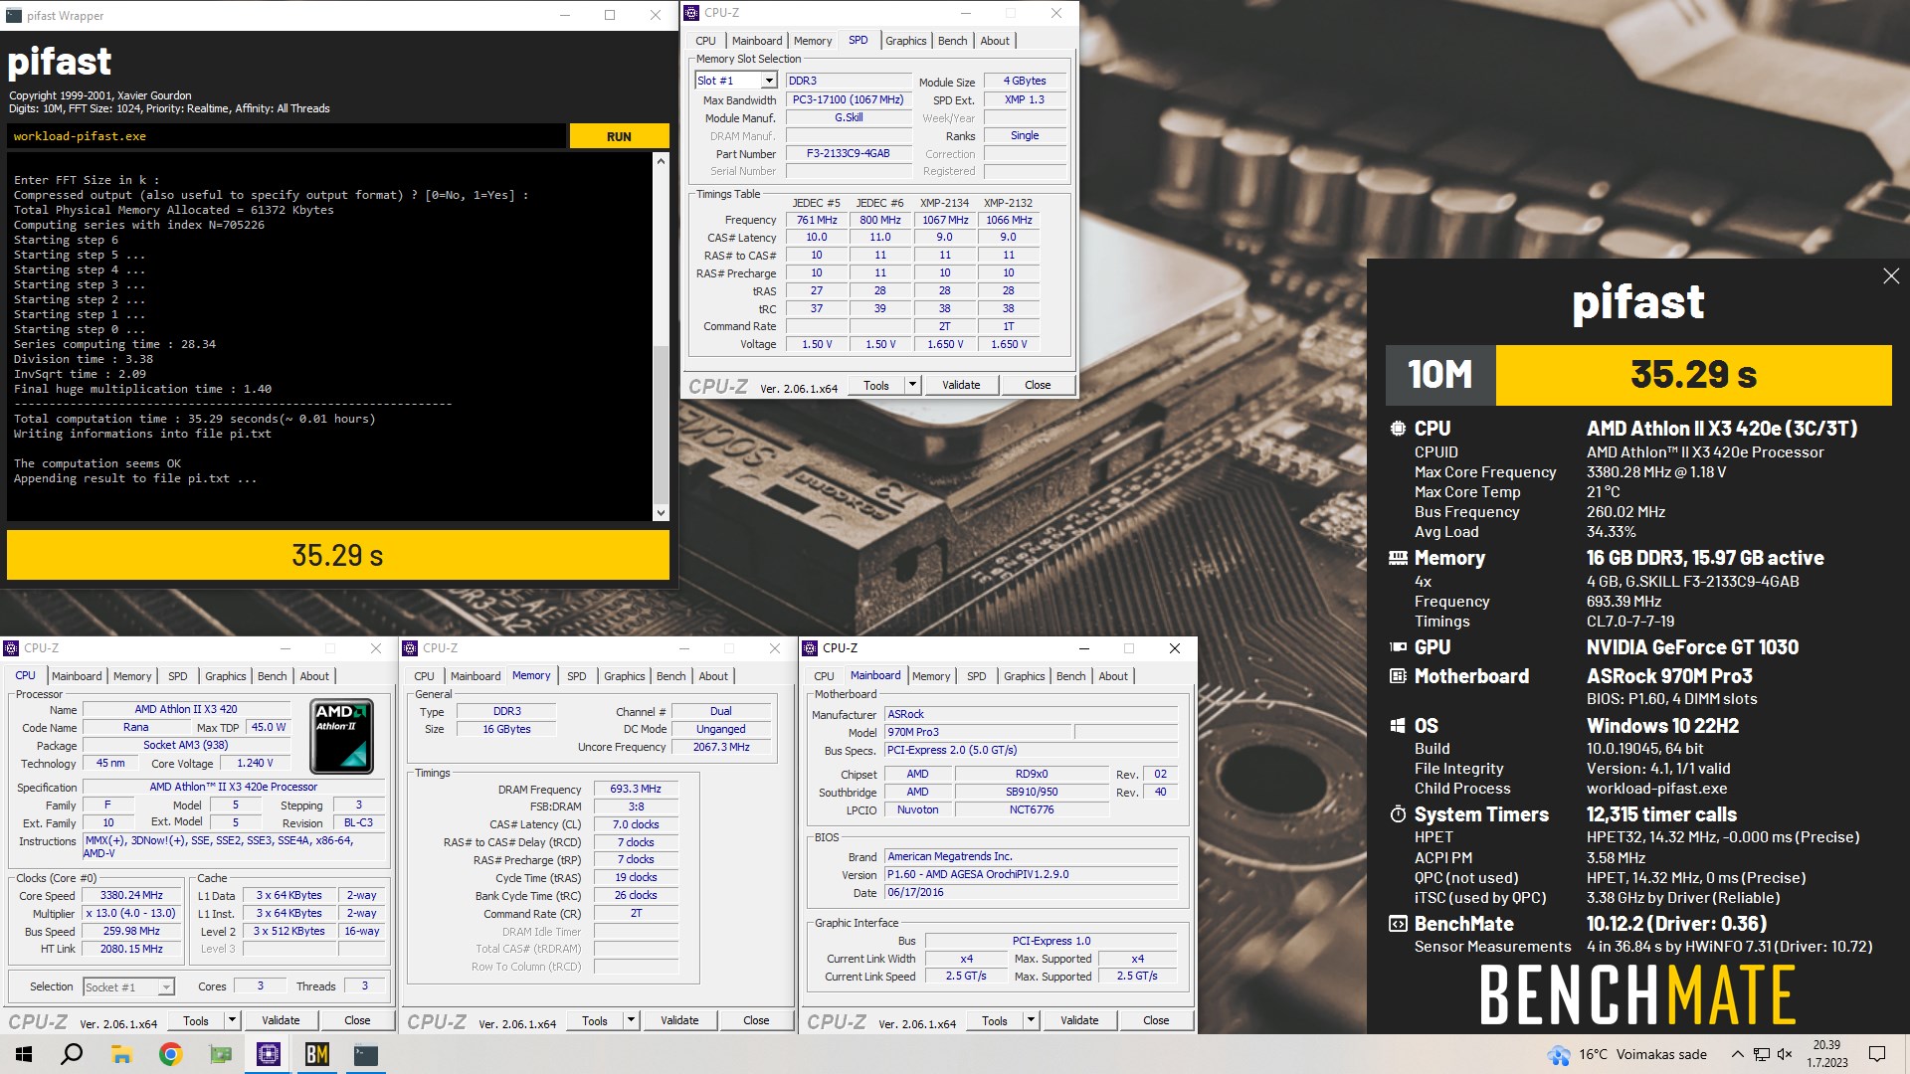Click muted volume tray icon
This screenshot has height=1074, width=1910.
[x=1785, y=1054]
